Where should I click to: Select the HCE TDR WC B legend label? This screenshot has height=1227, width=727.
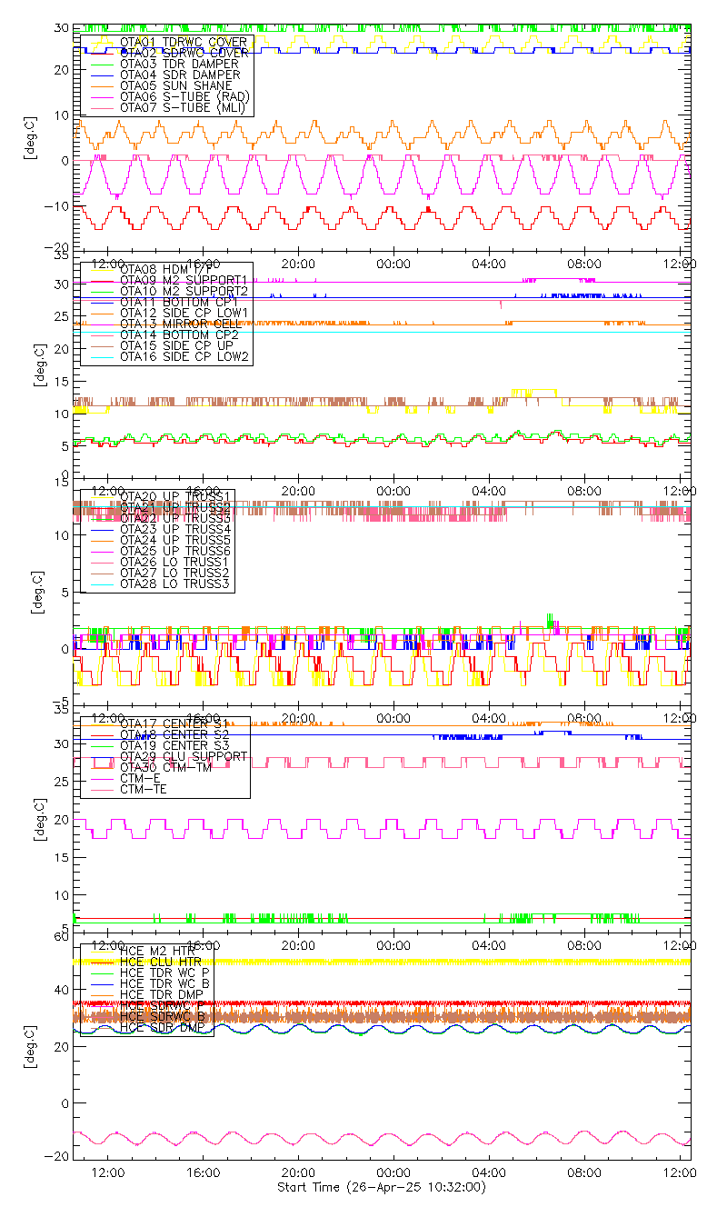[165, 983]
